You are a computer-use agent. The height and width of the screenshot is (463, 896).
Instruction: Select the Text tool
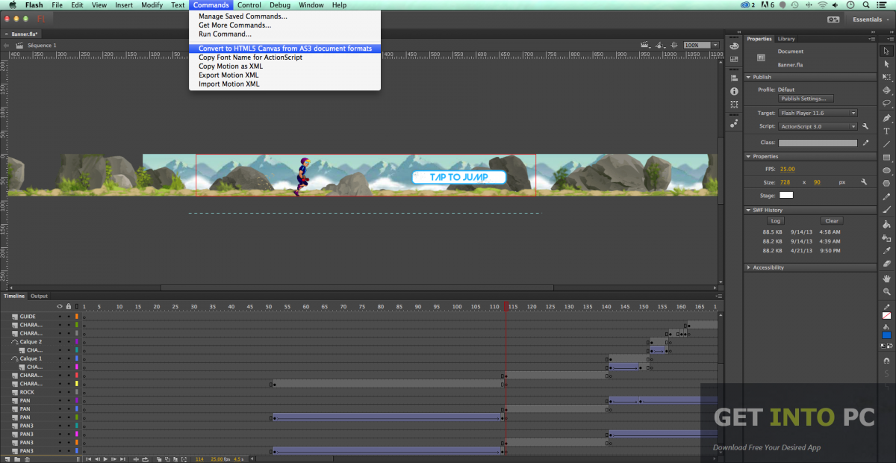(886, 131)
